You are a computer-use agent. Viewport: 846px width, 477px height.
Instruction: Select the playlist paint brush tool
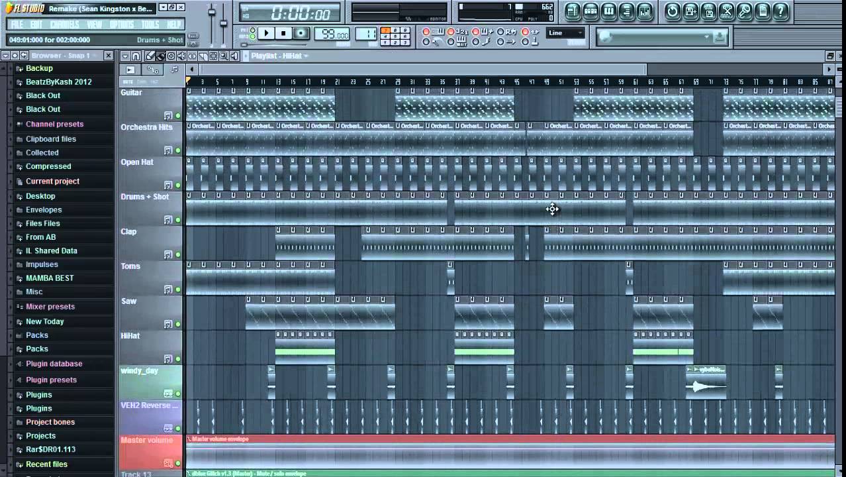[160, 56]
